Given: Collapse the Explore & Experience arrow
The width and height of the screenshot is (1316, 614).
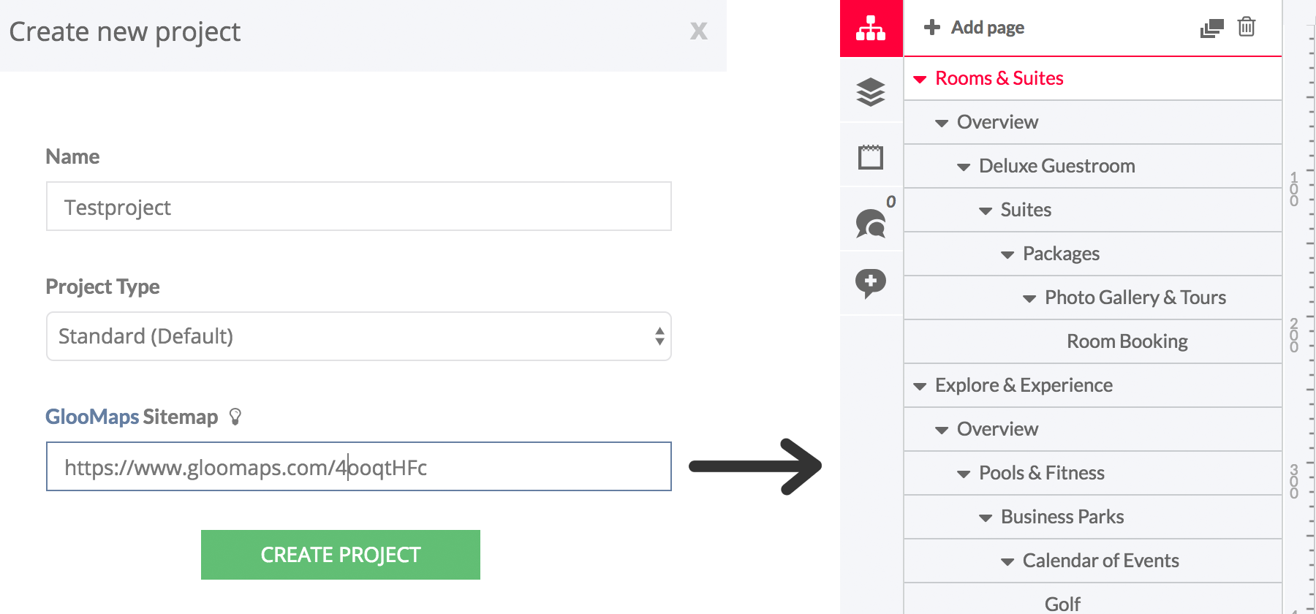Looking at the screenshot, I should click(x=920, y=386).
